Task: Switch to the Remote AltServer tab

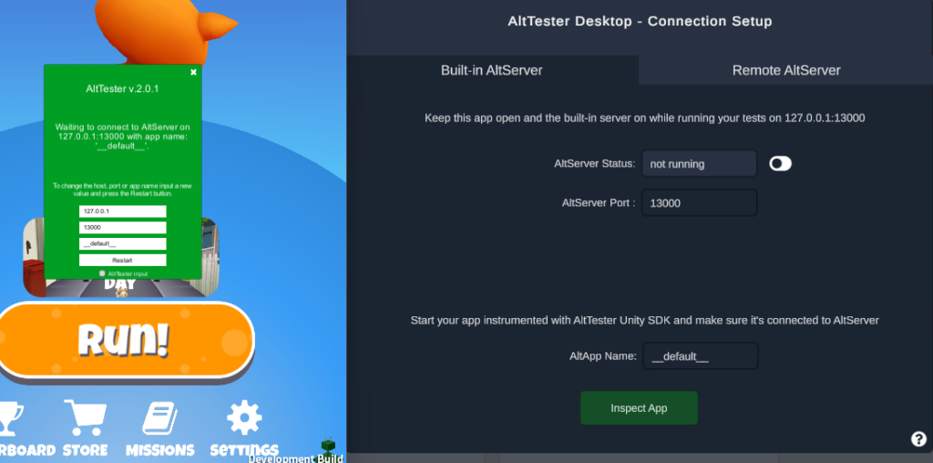Action: pyautogui.click(x=786, y=70)
